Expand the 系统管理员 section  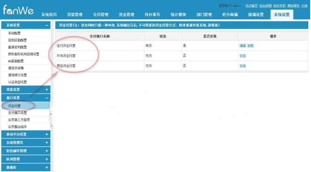coord(26,143)
